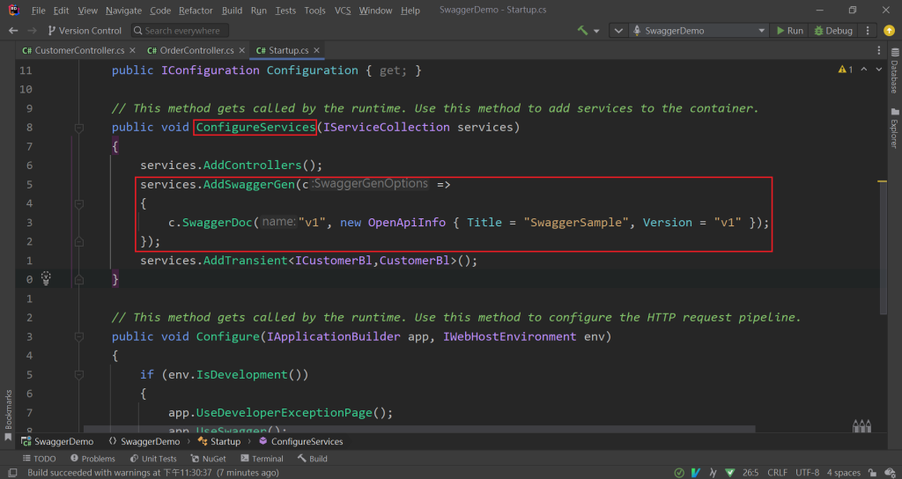902x479 pixels.
Task: Open the Refactor menu
Action: point(195,11)
